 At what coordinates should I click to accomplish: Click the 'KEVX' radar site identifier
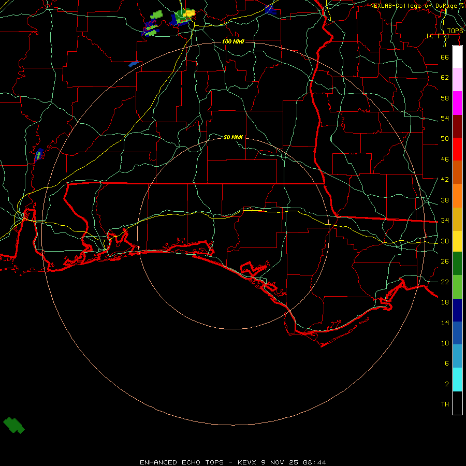tap(246, 462)
